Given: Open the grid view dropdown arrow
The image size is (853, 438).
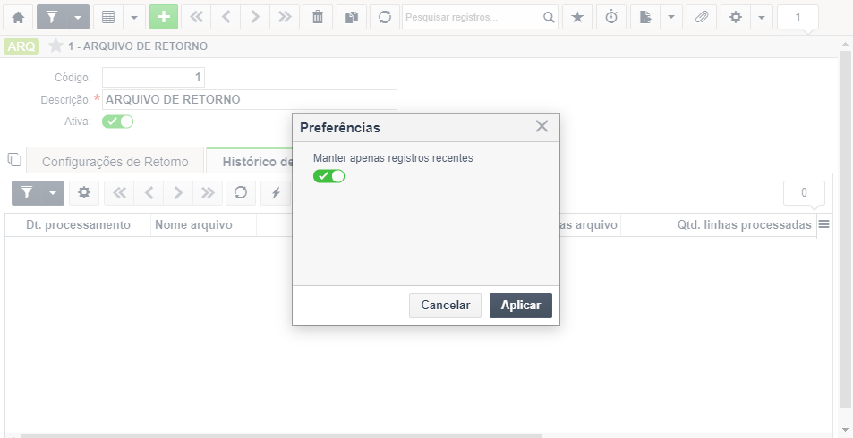Looking at the screenshot, I should [134, 17].
